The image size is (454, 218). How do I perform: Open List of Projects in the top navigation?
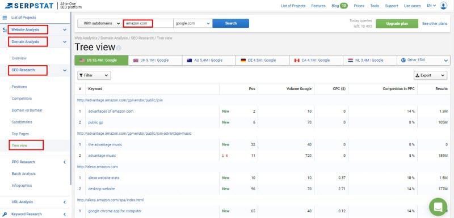pyautogui.click(x=293, y=6)
